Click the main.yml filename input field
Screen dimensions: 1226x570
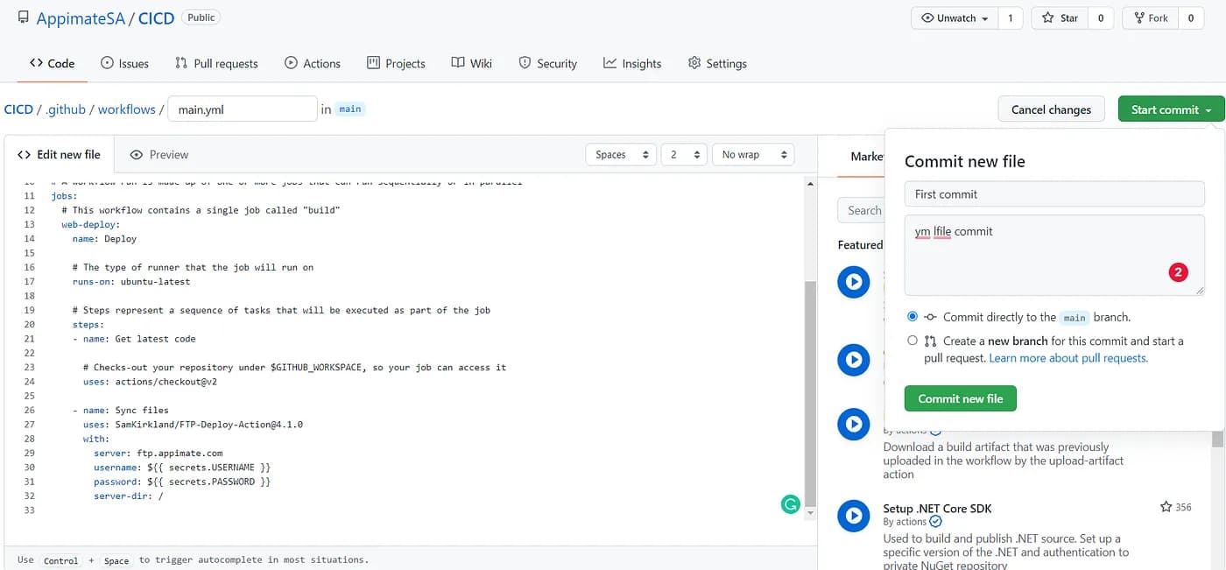coord(242,109)
